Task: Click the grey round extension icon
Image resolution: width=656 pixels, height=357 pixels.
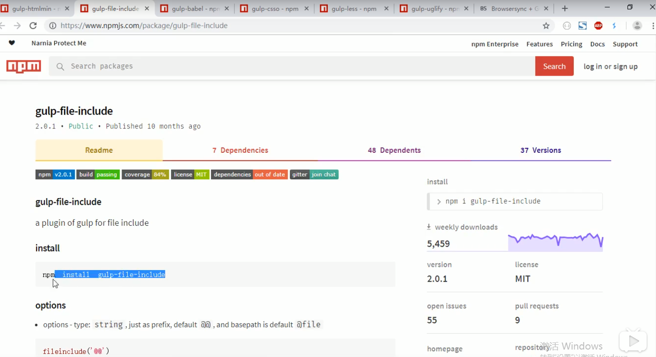Action: (x=567, y=26)
